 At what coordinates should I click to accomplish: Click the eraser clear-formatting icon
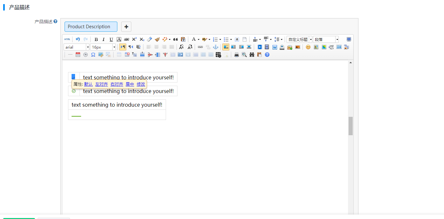point(149,39)
